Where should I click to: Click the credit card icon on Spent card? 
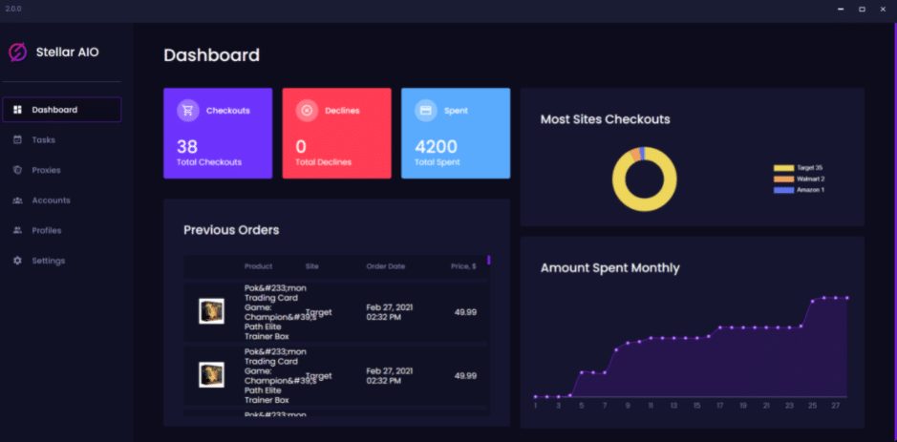[x=426, y=111]
